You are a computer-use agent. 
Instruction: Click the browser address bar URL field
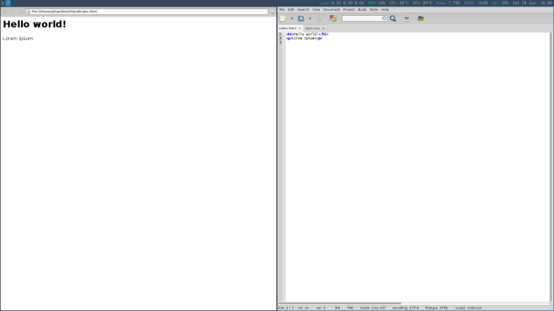point(147,12)
